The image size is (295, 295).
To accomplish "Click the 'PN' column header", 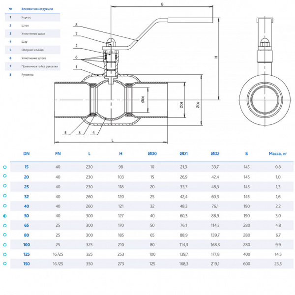I will point(58,153).
